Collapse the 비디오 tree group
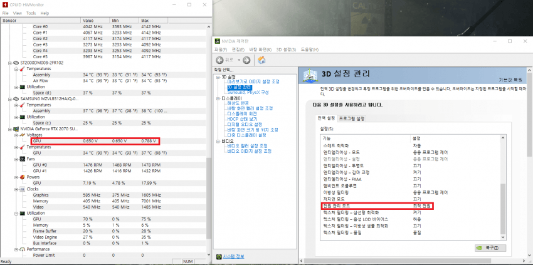Image resolution: width=533 pixels, height=265 pixels. (x=219, y=141)
